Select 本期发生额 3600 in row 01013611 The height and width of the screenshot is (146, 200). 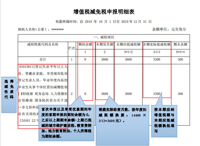[105, 94]
